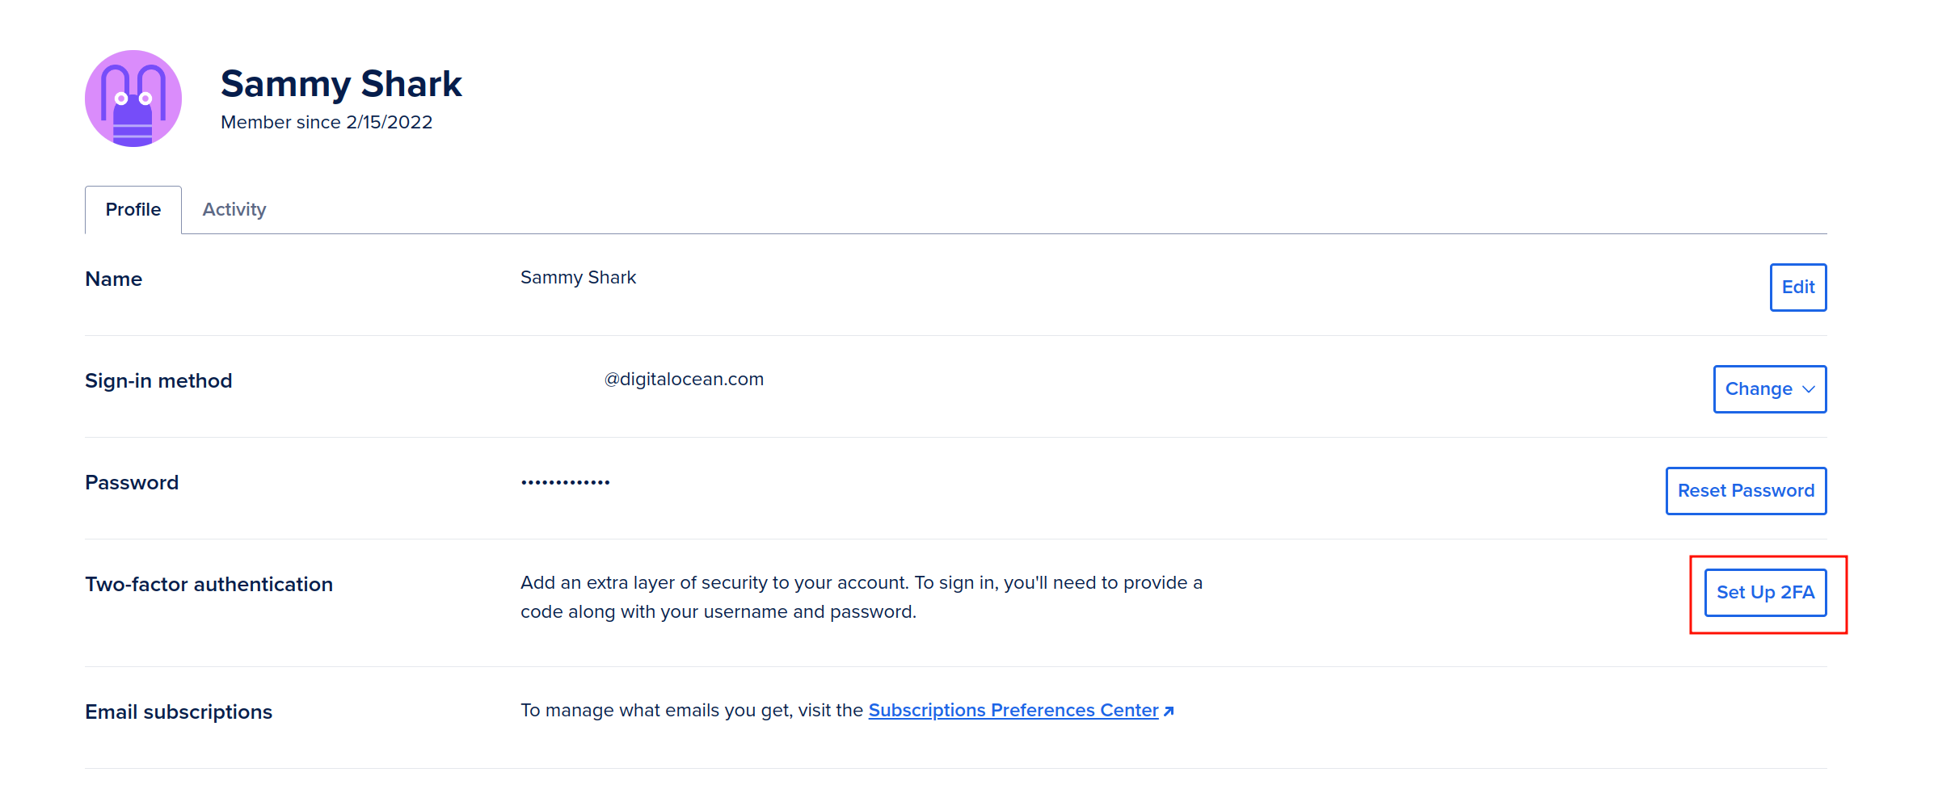1955x785 pixels.
Task: Open the Profile tab
Action: point(133,210)
